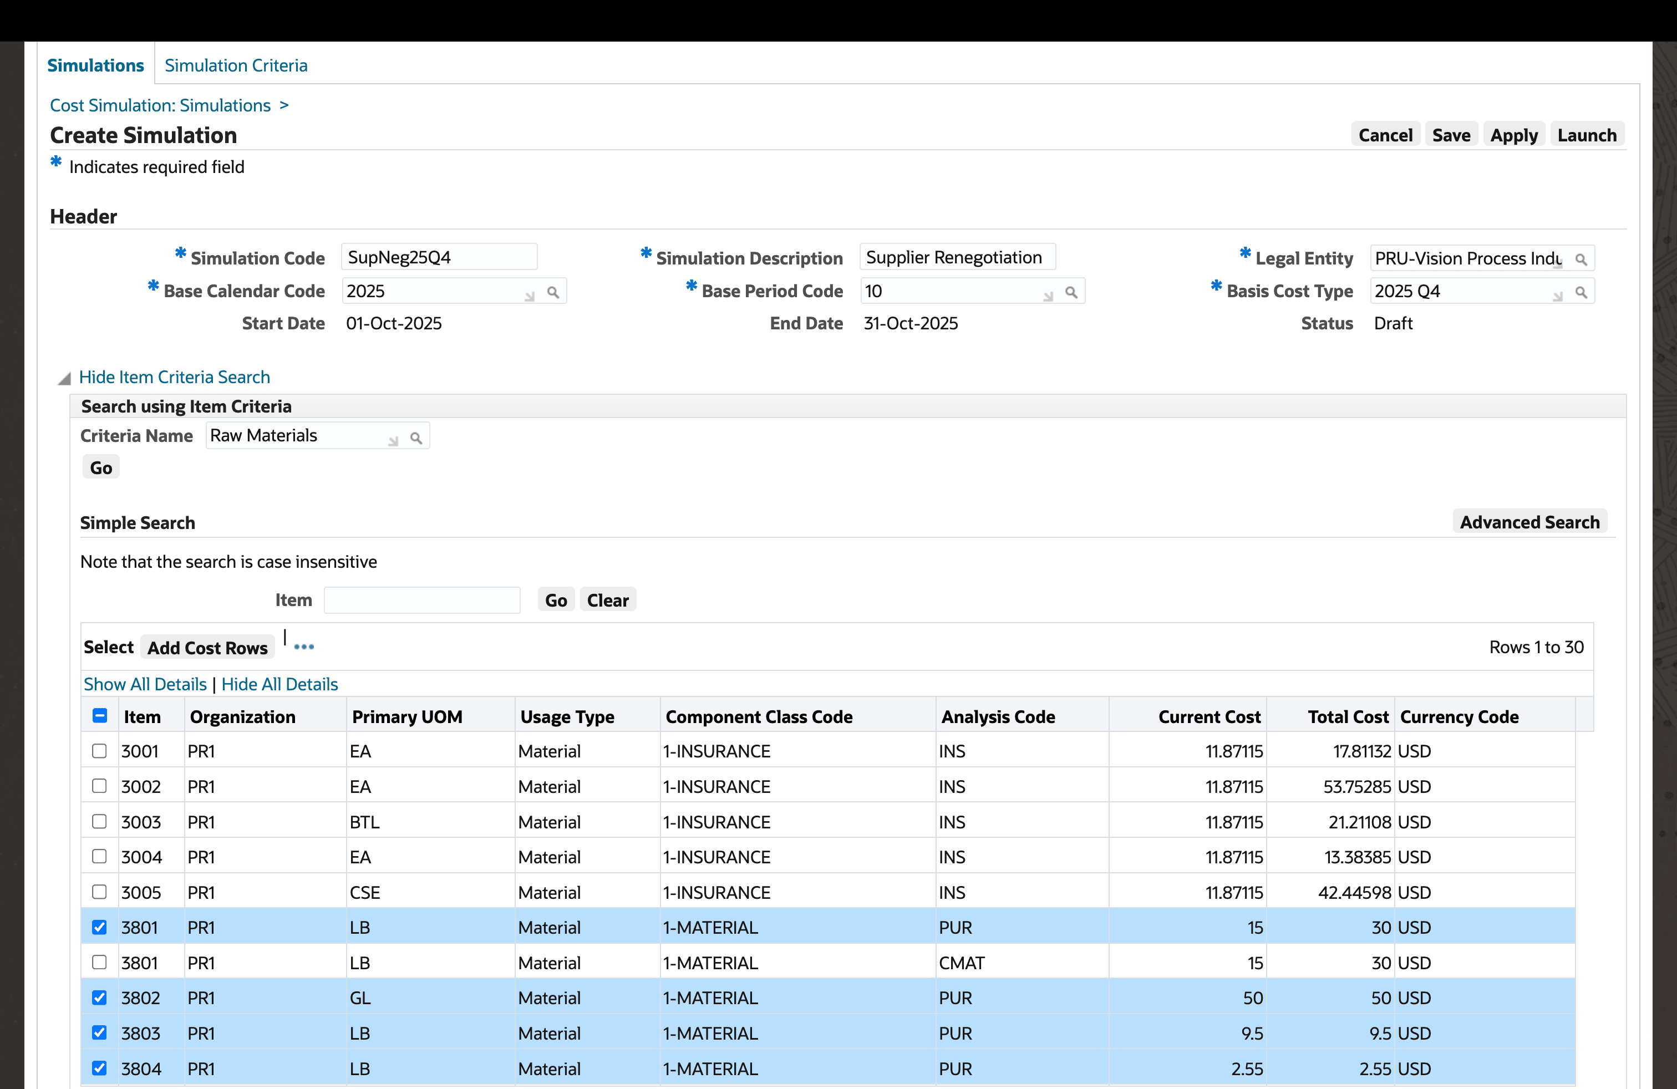Open the Basis Cost Type dropdown arrow

[x=1558, y=296]
